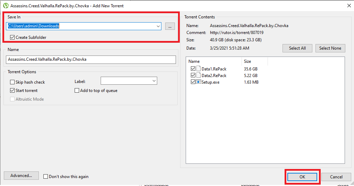
Task: Click the Cancel button
Action: [336, 177]
